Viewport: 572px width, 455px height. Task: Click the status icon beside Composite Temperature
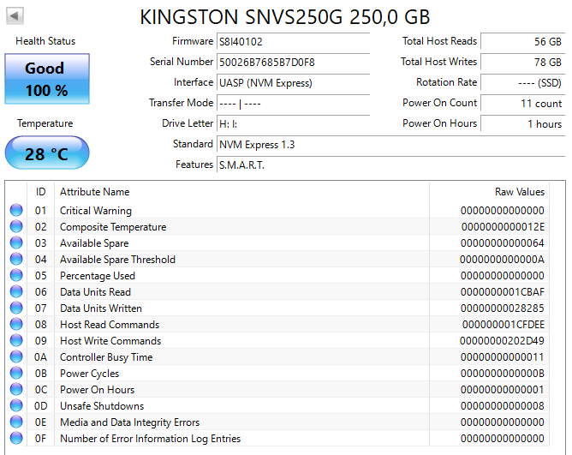[16, 227]
